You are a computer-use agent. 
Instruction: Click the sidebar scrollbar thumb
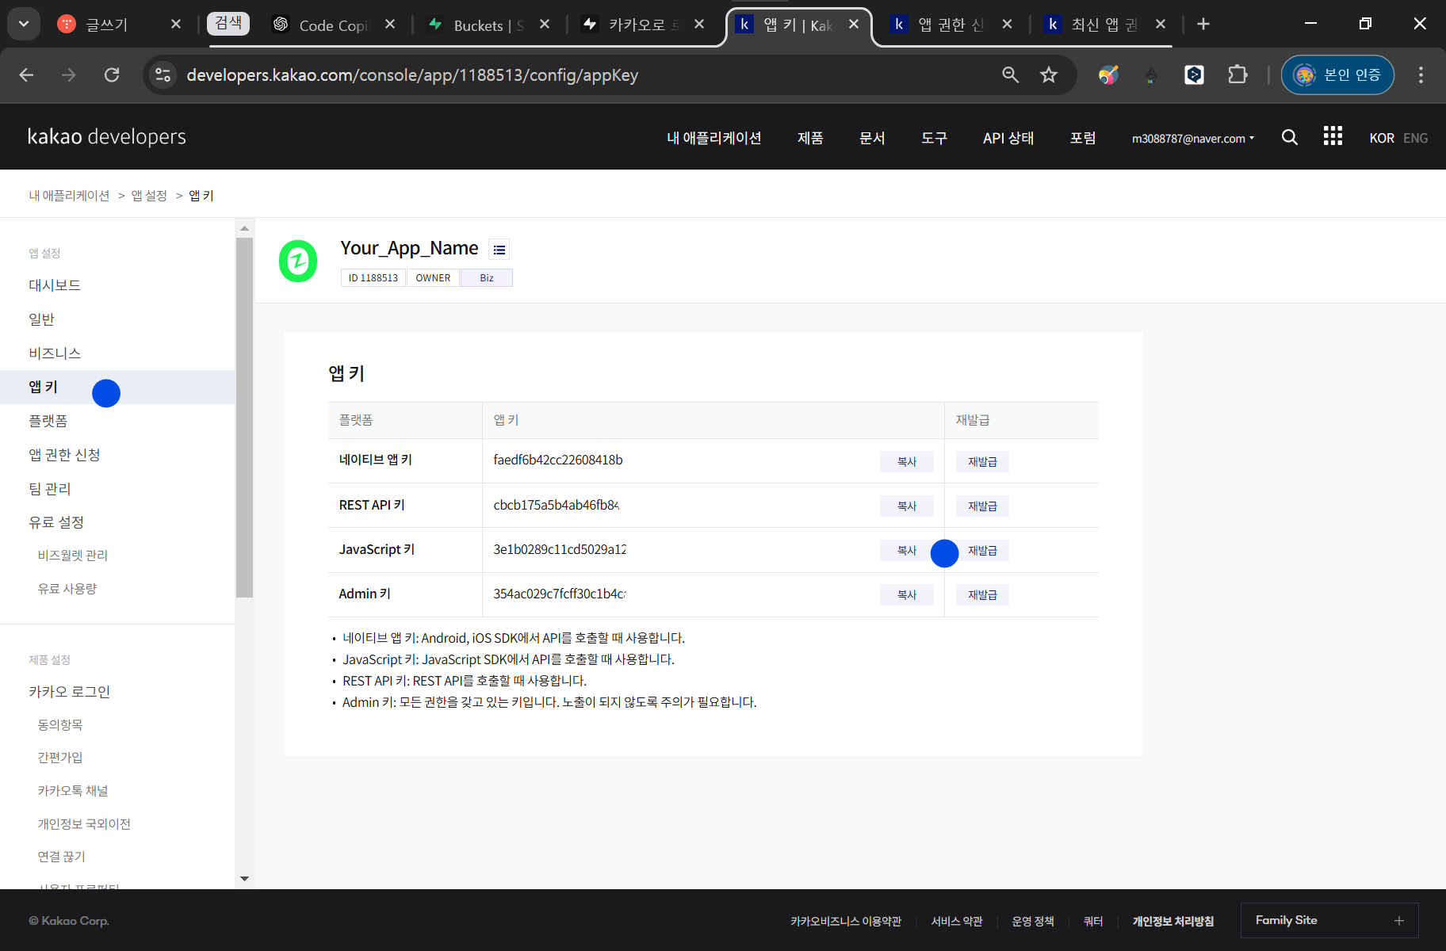(244, 418)
